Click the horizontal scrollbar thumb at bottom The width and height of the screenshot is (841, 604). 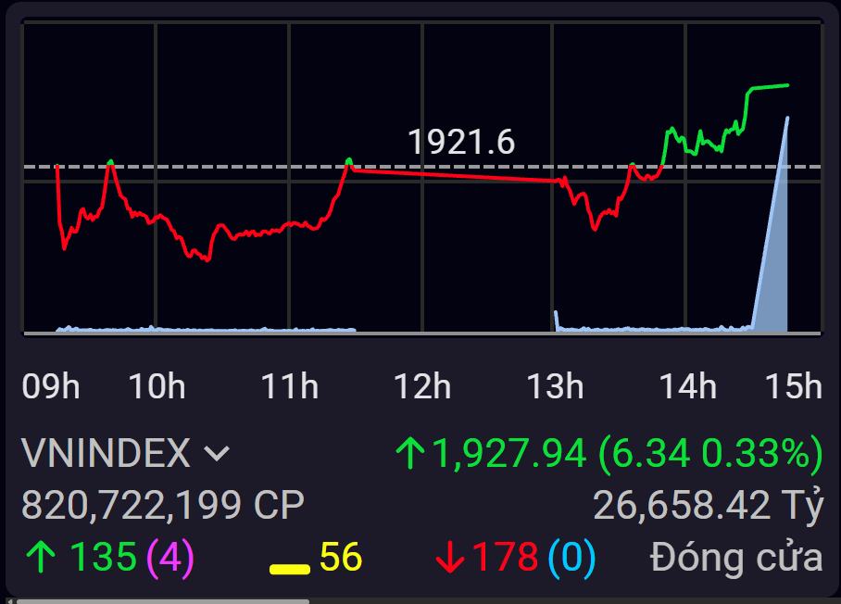click(163, 601)
